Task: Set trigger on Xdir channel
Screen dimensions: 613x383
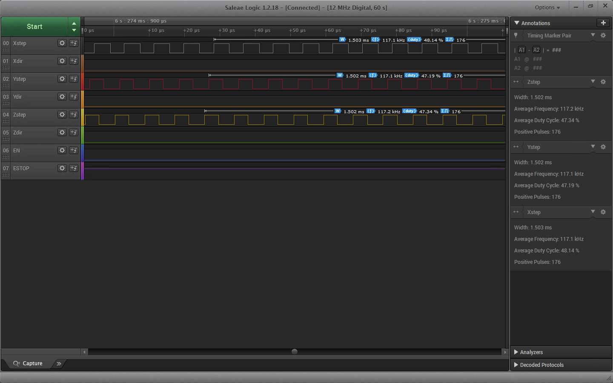Action: tap(74, 61)
